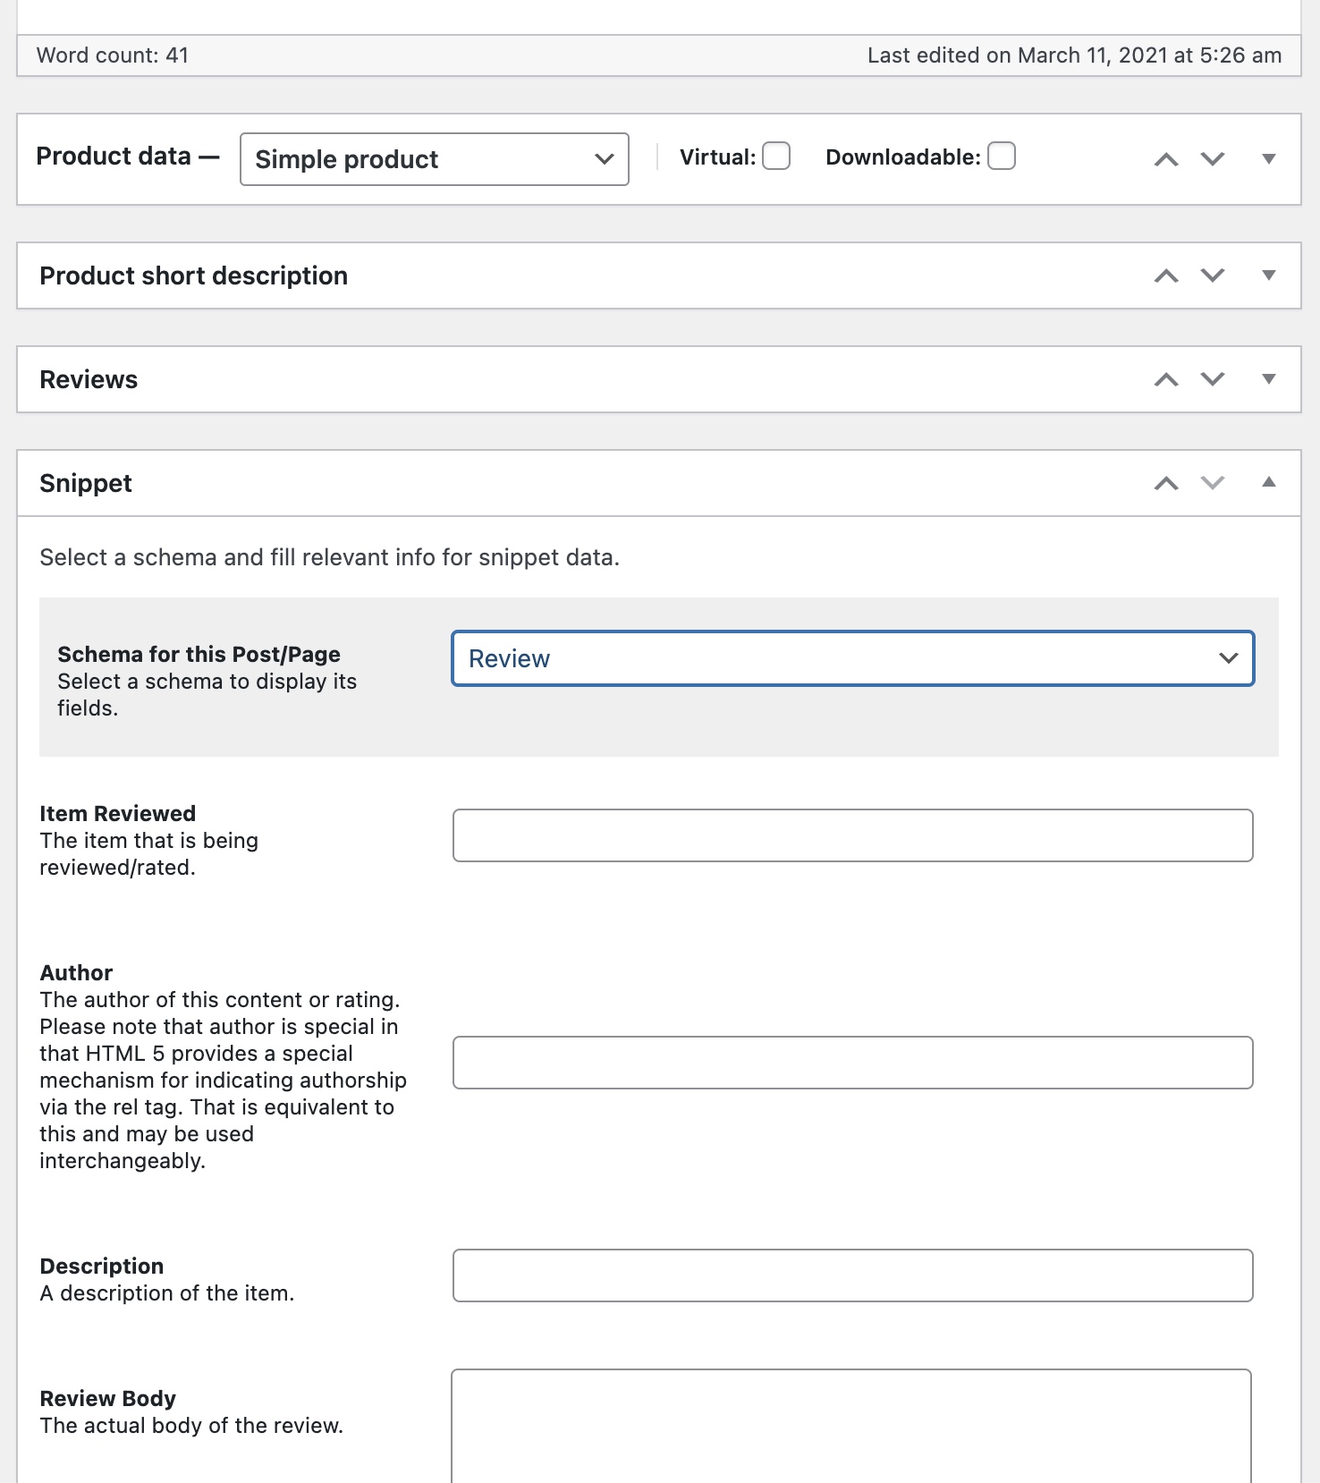1320x1483 pixels.
Task: Move Reviews panel down
Action: click(x=1213, y=379)
